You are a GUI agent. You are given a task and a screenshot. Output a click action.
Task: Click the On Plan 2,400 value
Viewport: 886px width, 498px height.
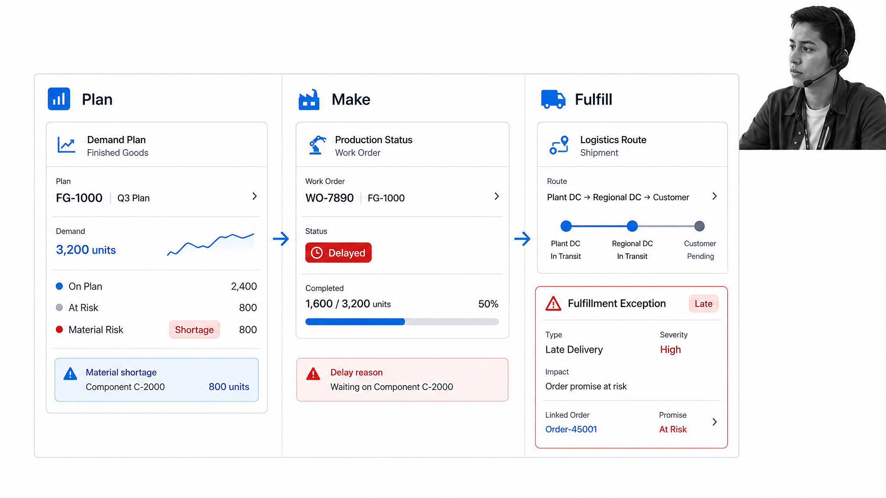(244, 286)
